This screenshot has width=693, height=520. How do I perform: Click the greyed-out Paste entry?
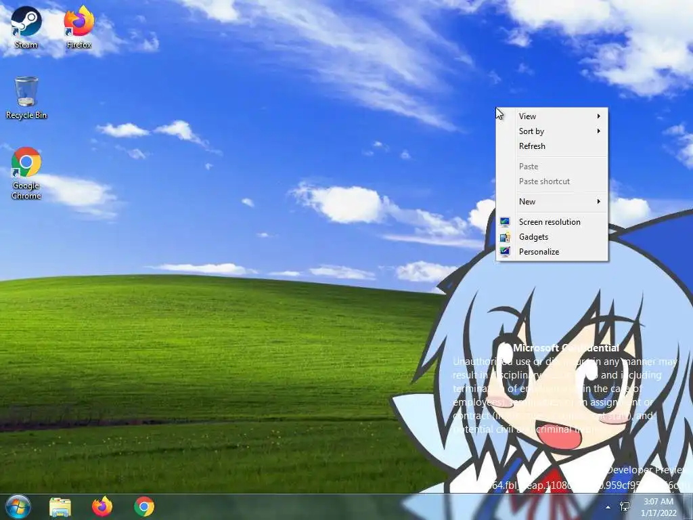552,167
